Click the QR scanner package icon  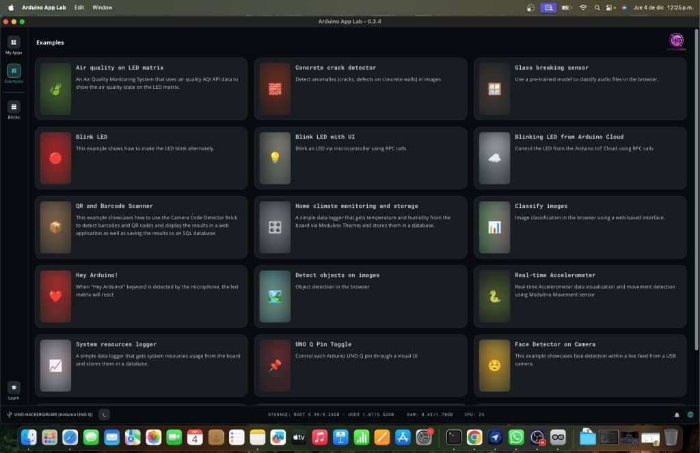(55, 227)
